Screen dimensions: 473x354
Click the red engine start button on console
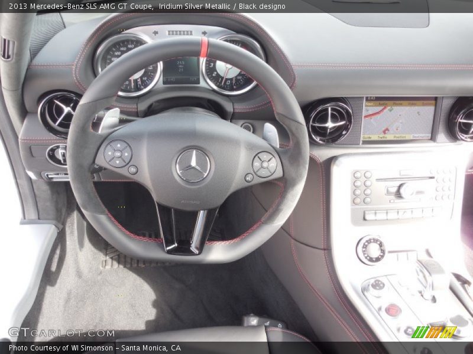click(393, 310)
